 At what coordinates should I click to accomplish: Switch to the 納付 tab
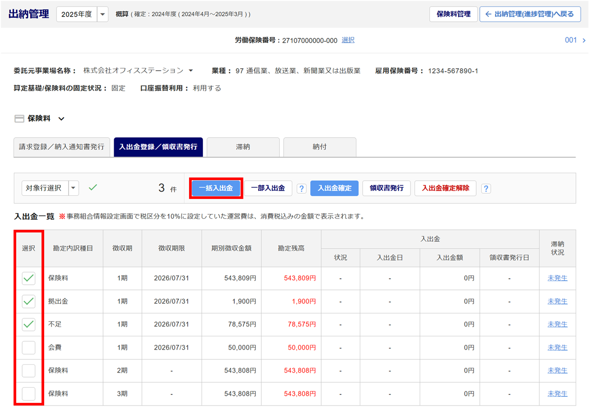(319, 147)
